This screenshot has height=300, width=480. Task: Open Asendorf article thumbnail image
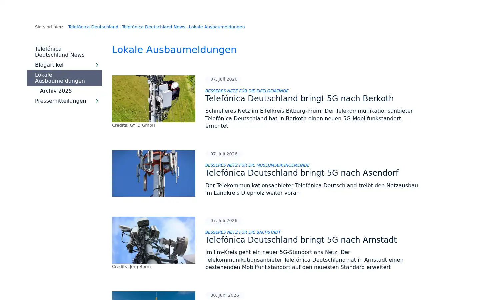[x=154, y=173]
